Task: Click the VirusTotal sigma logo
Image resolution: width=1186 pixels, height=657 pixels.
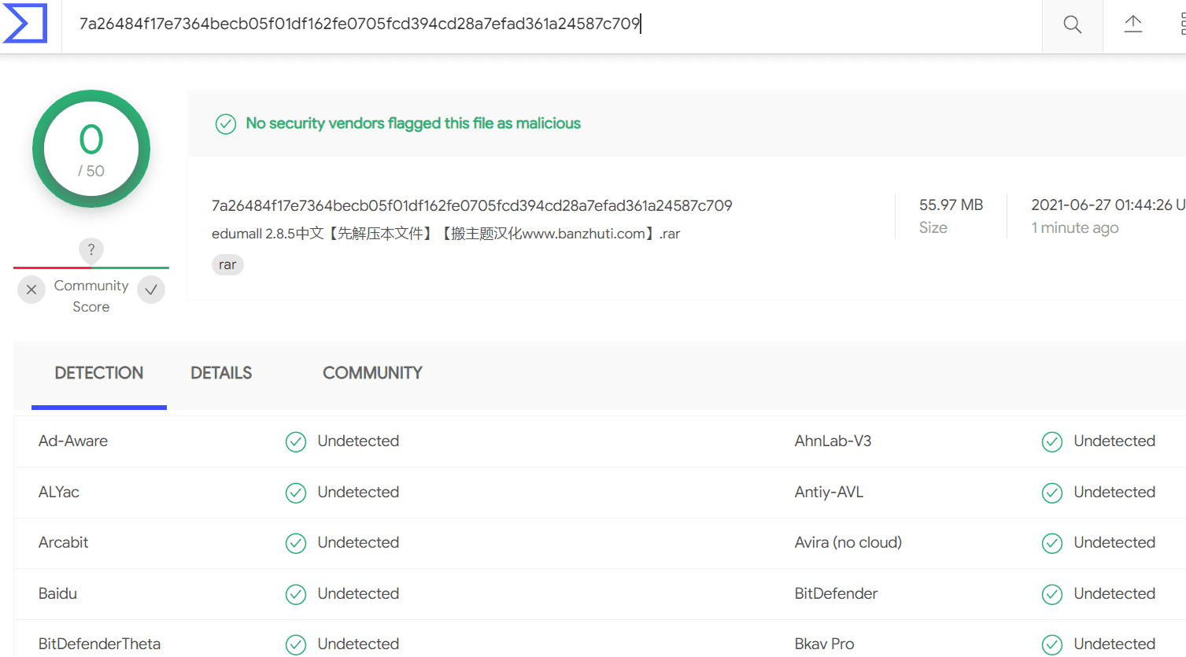Action: point(25,24)
